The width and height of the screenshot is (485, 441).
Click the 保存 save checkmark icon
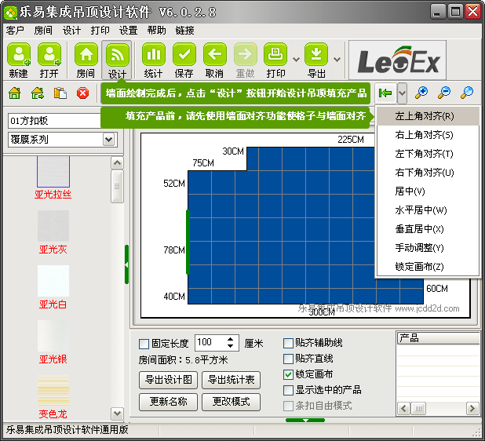click(x=184, y=55)
